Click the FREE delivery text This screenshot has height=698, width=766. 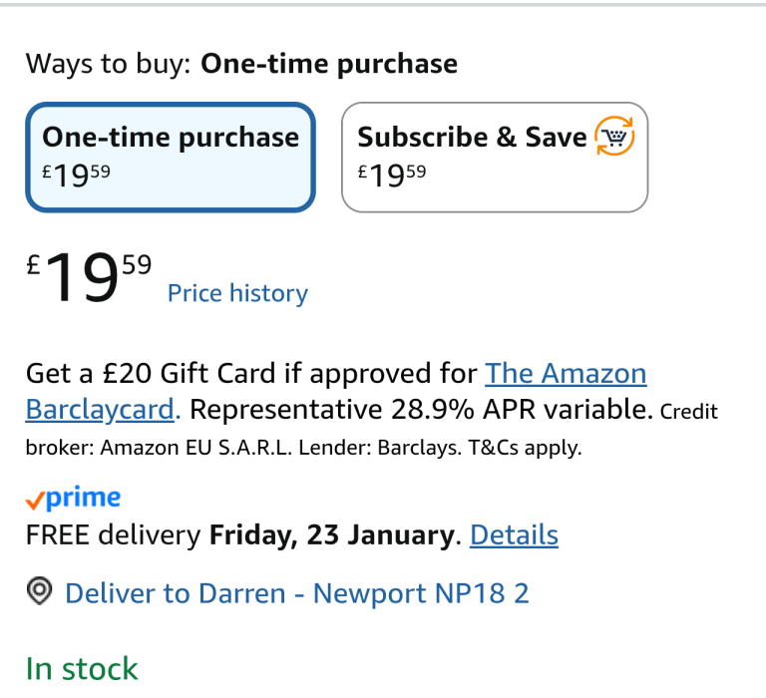click(113, 535)
